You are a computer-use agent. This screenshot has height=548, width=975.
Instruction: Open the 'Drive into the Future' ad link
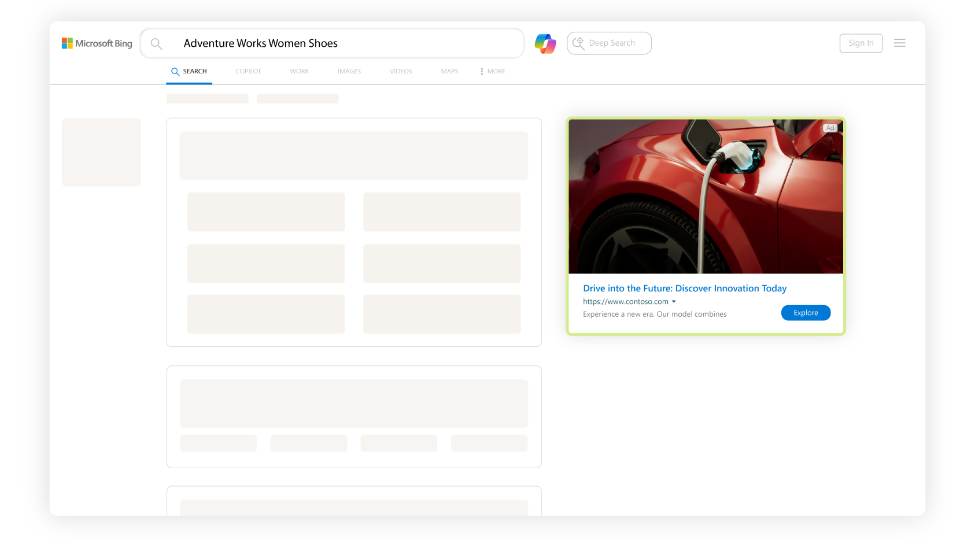(685, 288)
